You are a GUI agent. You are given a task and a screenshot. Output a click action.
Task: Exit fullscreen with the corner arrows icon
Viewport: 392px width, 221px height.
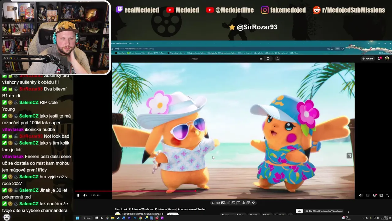(x=388, y=195)
